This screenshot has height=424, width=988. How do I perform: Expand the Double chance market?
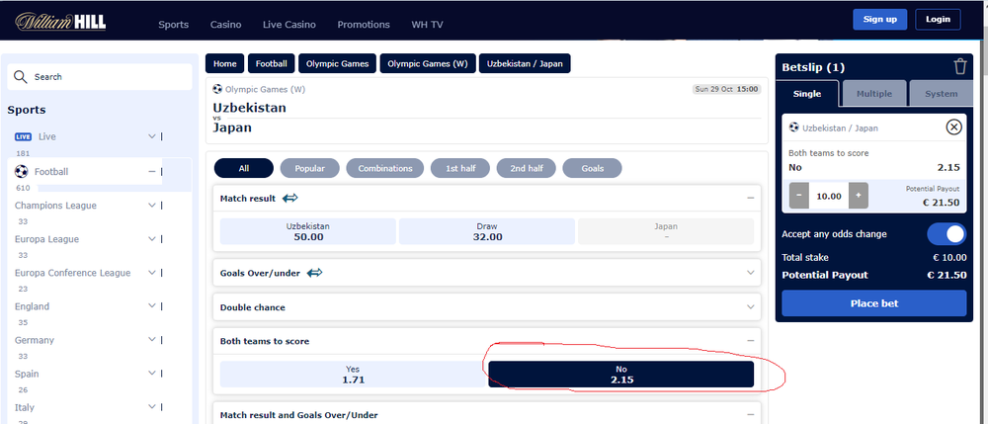pyautogui.click(x=751, y=307)
